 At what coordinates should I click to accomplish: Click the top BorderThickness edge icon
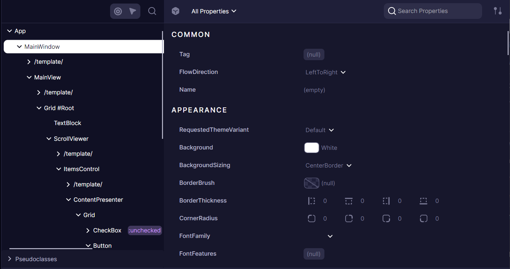pos(348,201)
